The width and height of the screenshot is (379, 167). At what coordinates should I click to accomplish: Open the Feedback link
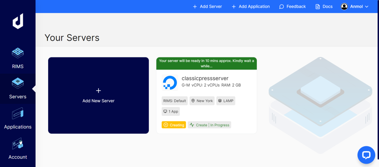[292, 7]
